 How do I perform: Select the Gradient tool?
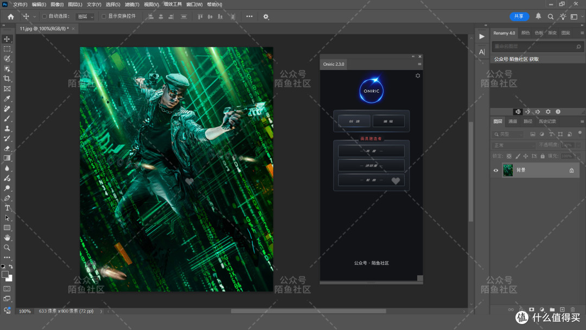click(x=7, y=158)
